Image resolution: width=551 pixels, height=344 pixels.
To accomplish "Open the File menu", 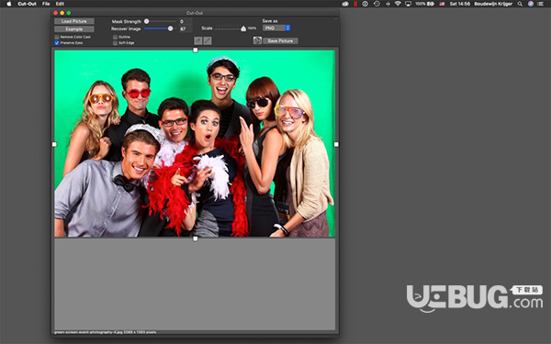I will 46,4.
